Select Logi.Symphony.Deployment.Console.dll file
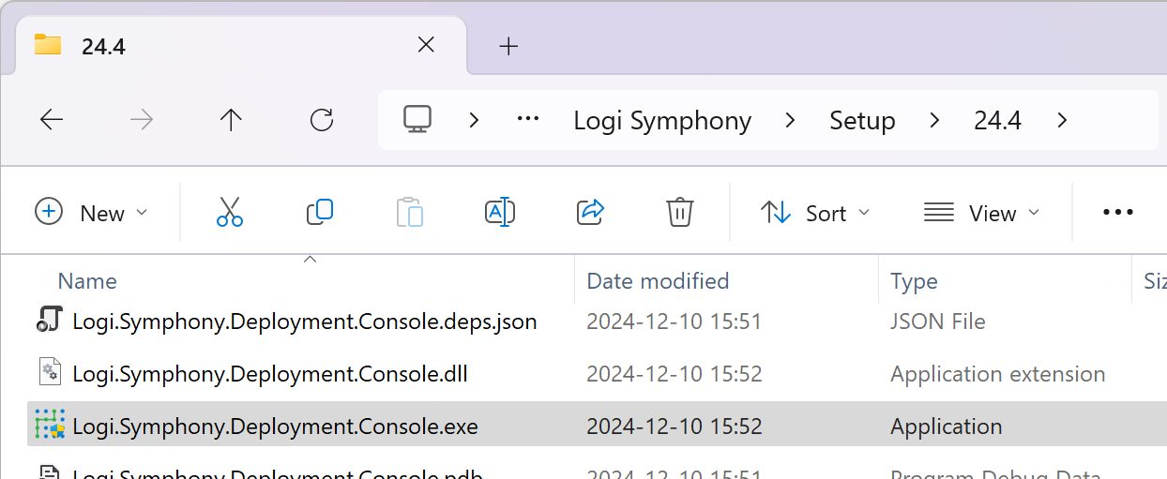The height and width of the screenshot is (479, 1167). (x=270, y=374)
